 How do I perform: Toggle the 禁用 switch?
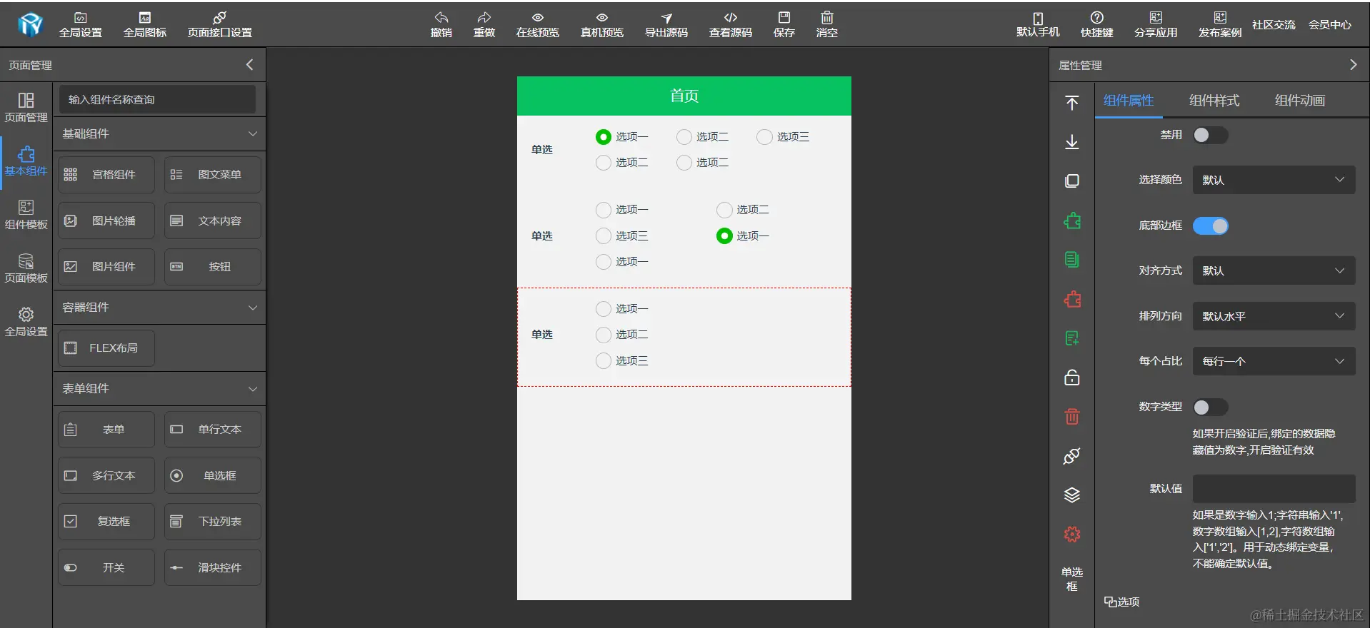pos(1211,135)
